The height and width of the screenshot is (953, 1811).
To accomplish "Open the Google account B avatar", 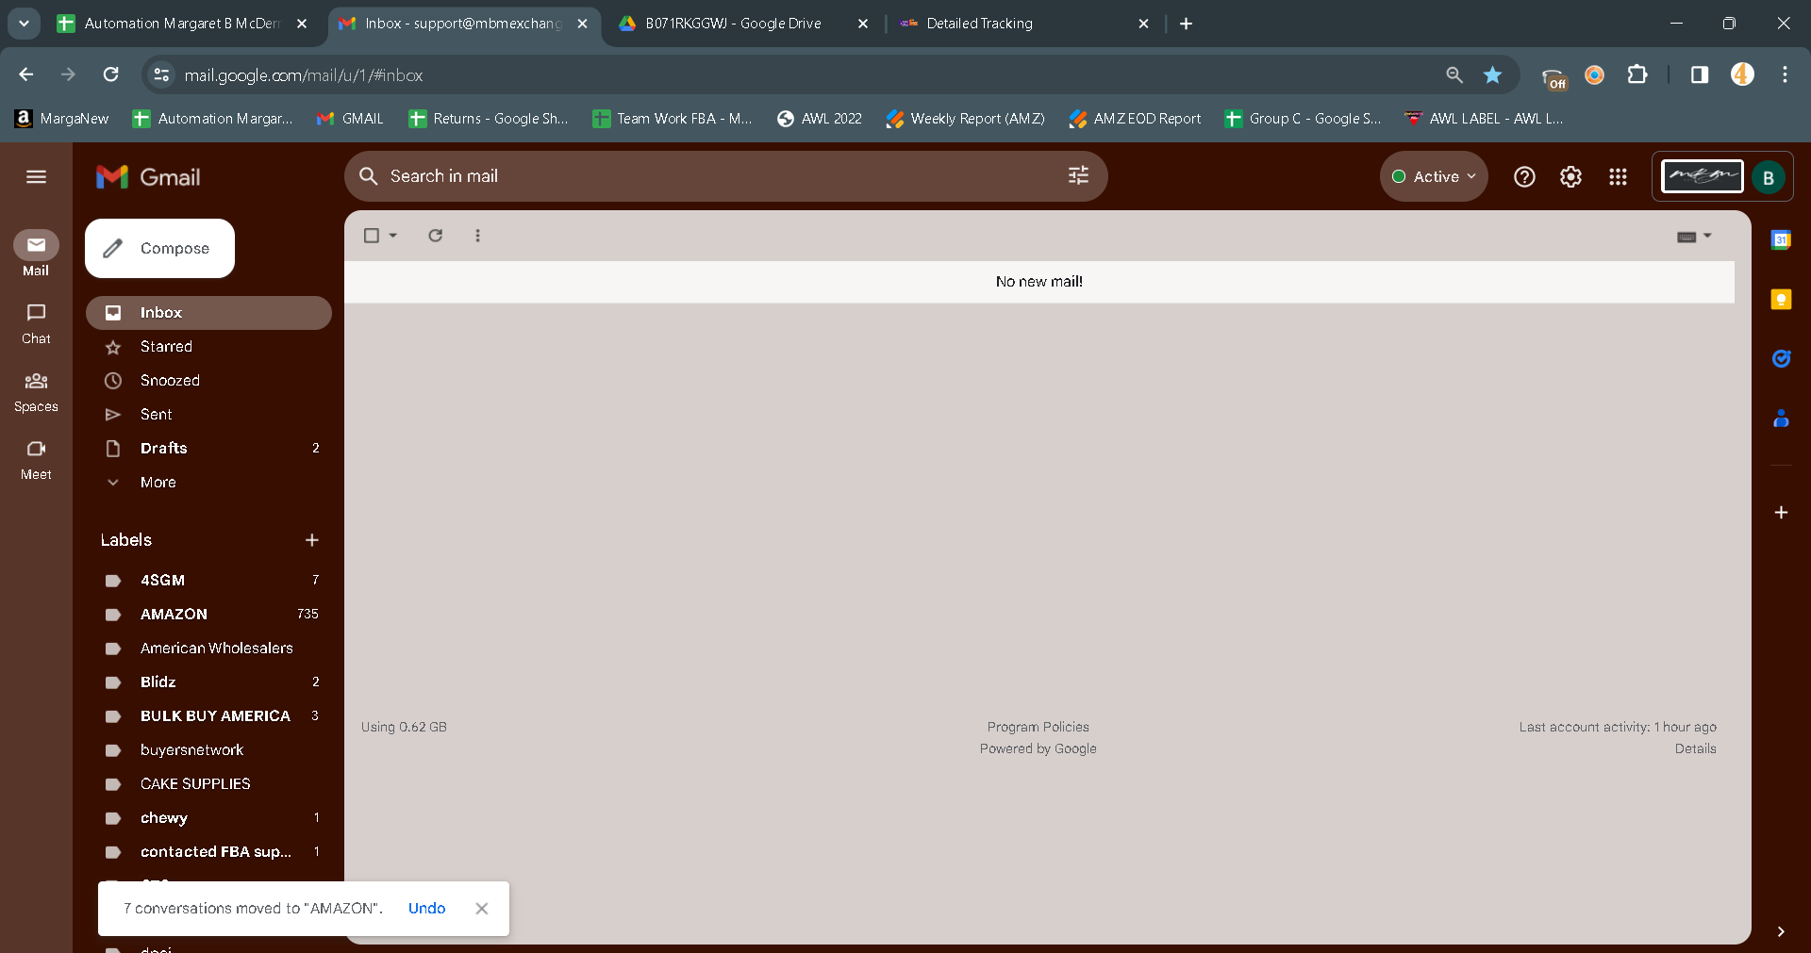I will click(x=1769, y=177).
